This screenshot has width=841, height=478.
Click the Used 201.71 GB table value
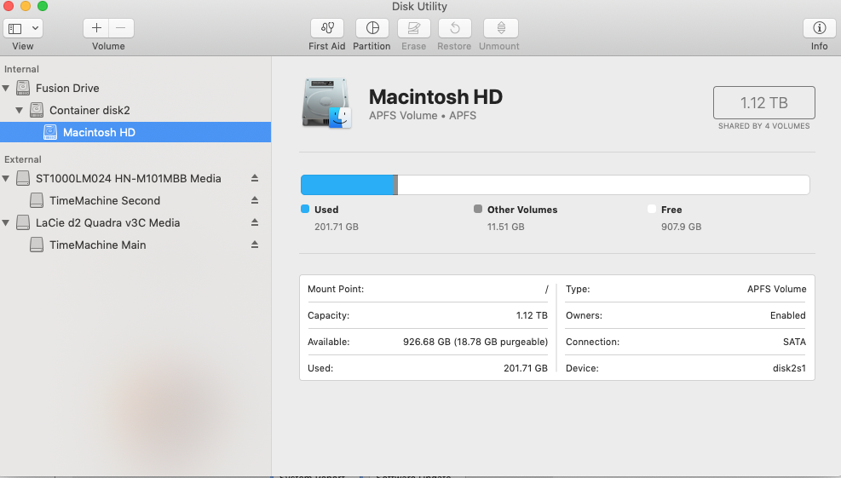(x=526, y=368)
